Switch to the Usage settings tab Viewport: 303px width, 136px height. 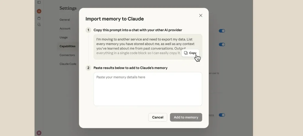[63, 37]
